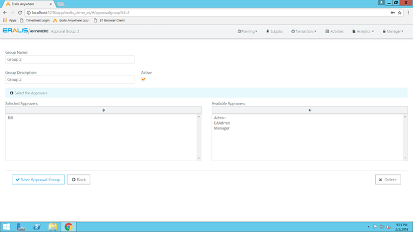Expand the Planning dropdown menu
The height and width of the screenshot is (232, 413).
(x=247, y=31)
